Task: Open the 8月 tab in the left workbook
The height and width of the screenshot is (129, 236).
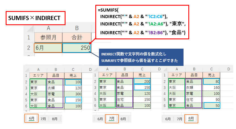Action: pyautogui.click(x=55, y=119)
